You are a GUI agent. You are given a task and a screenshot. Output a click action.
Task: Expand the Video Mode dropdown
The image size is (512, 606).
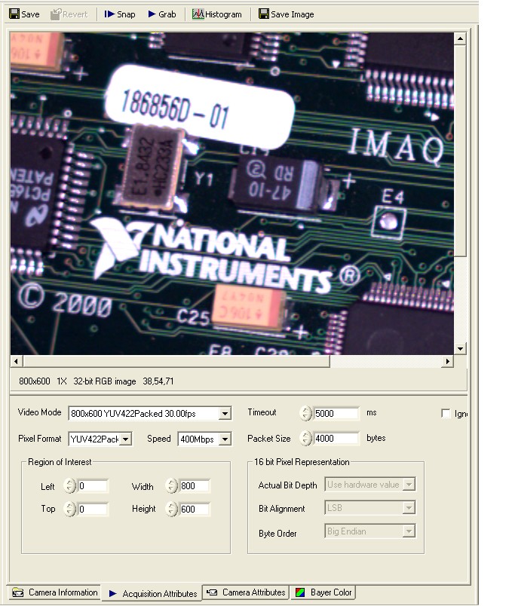(x=225, y=414)
